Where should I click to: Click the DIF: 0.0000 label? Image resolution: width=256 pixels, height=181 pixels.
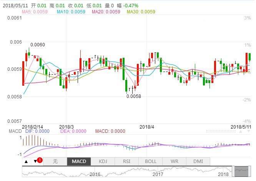(x=37, y=131)
